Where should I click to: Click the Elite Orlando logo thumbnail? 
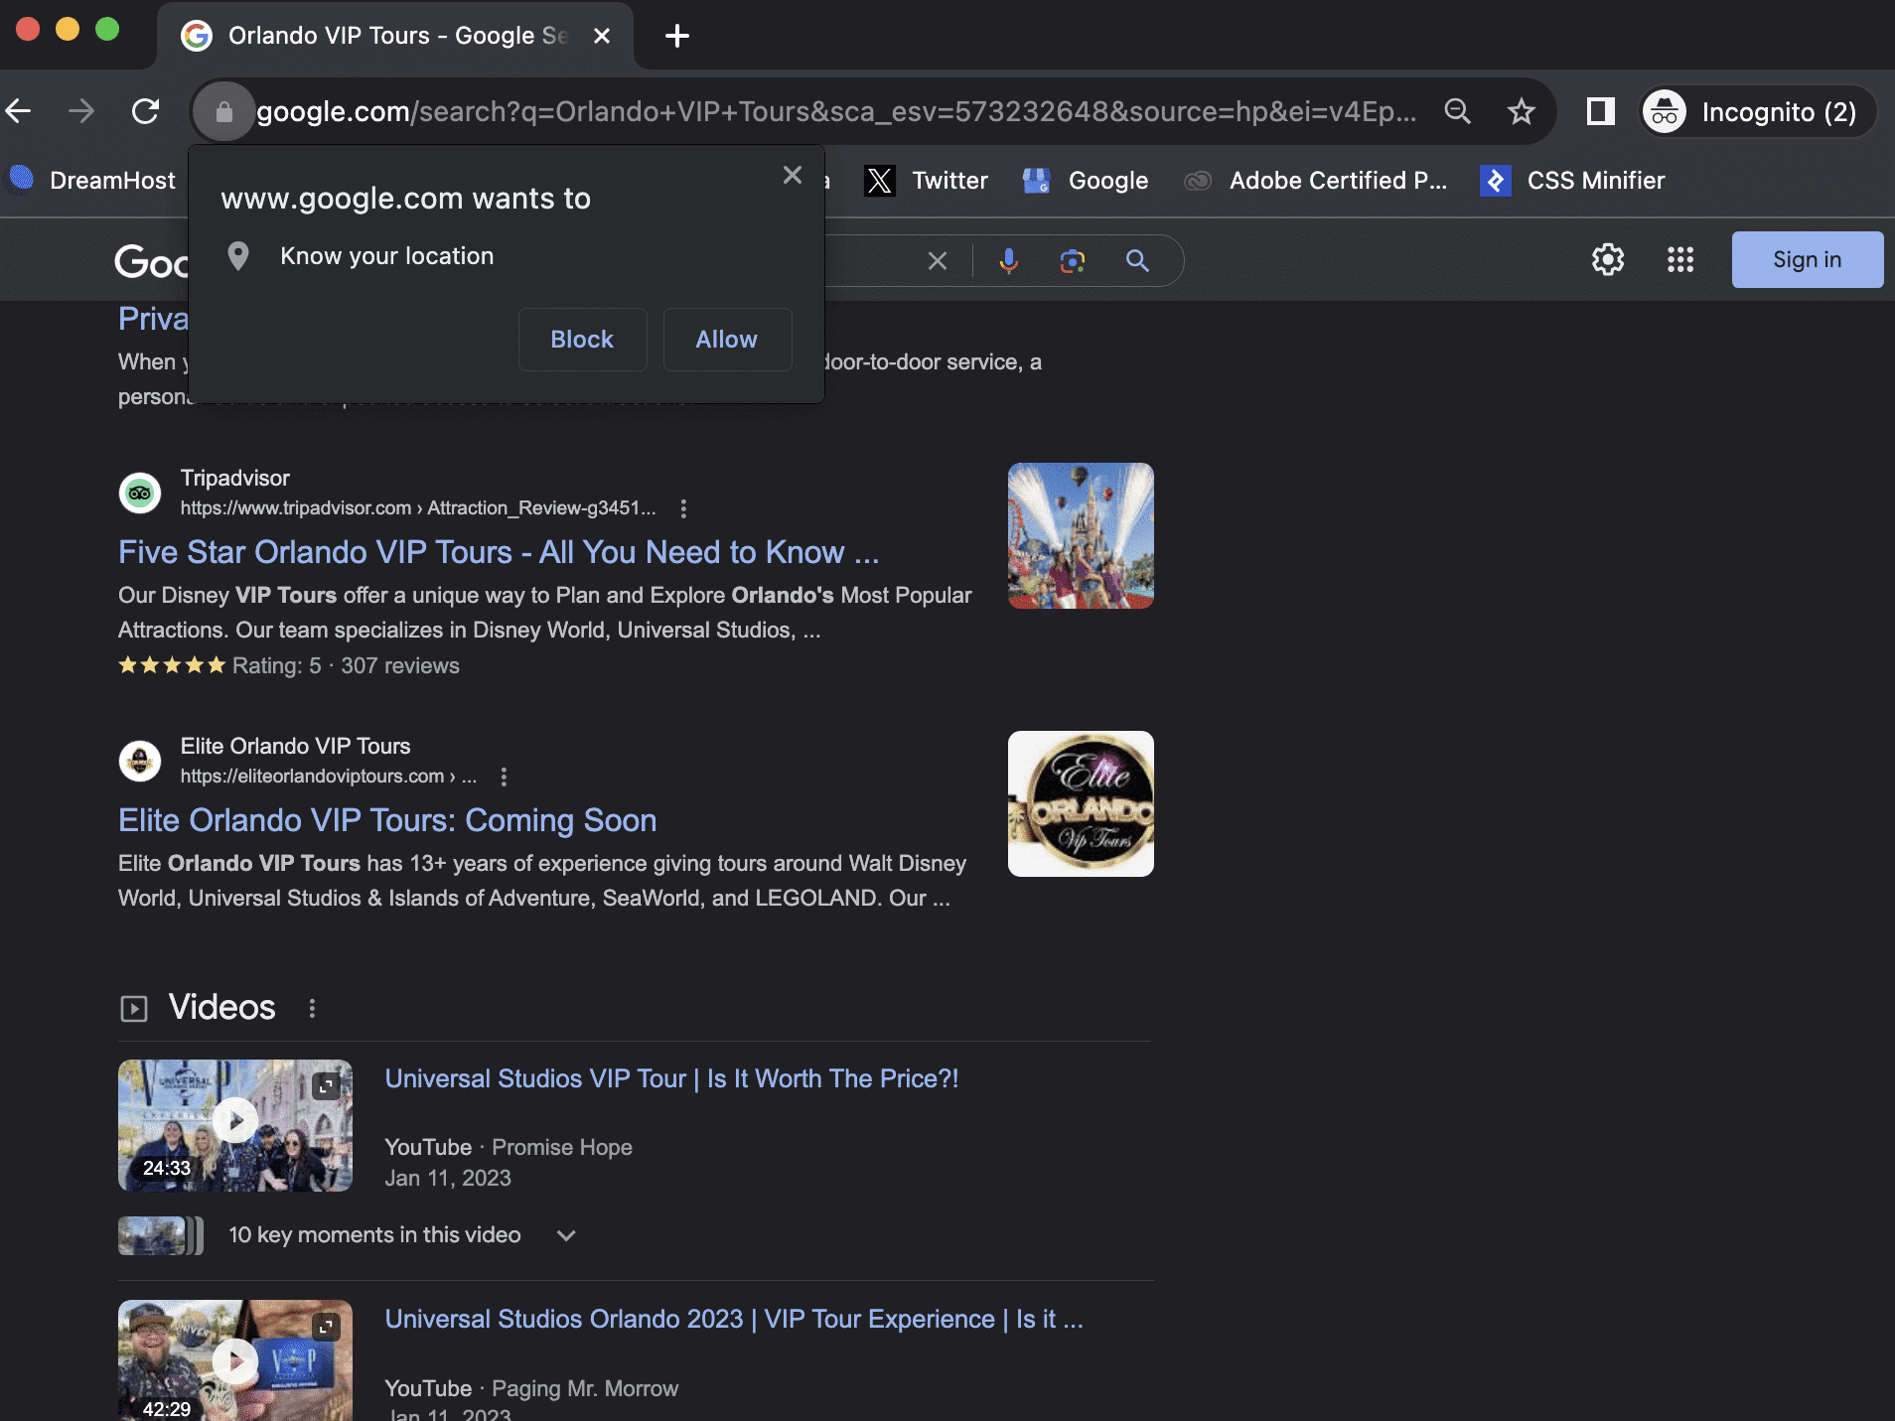pyautogui.click(x=1081, y=803)
